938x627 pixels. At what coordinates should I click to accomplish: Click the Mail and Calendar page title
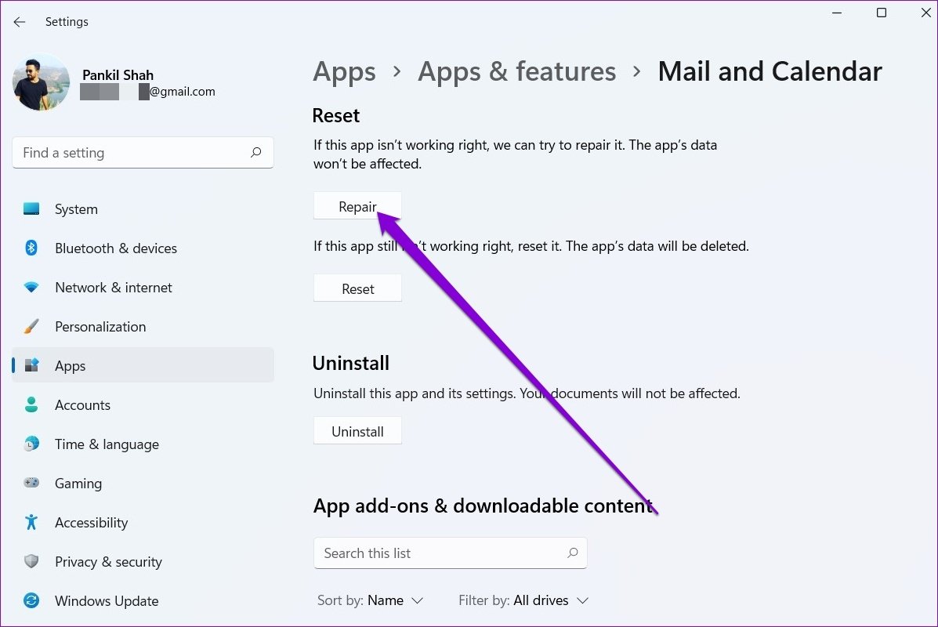770,71
